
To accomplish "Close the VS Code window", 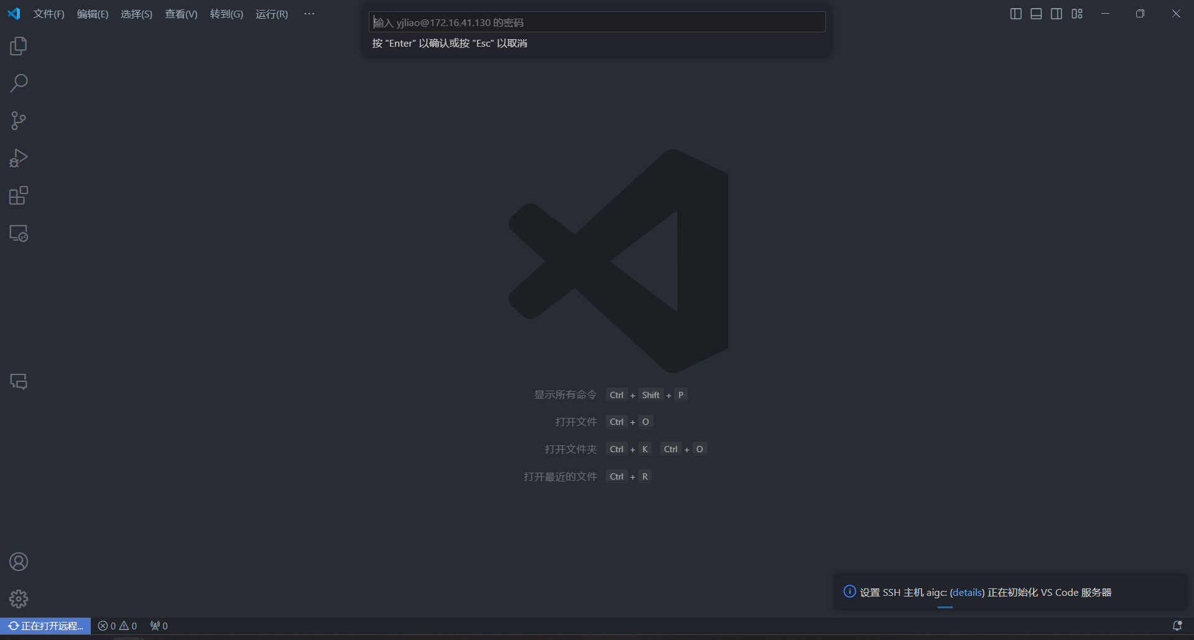I will pos(1176,14).
